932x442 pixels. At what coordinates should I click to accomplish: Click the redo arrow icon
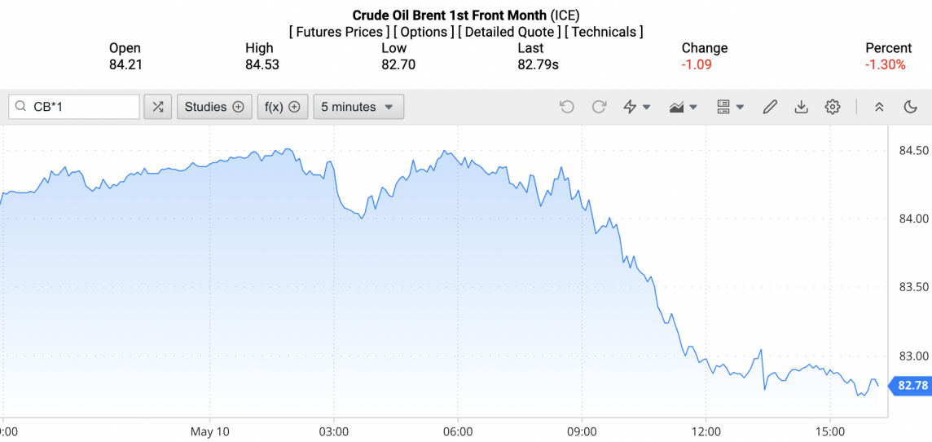[599, 107]
